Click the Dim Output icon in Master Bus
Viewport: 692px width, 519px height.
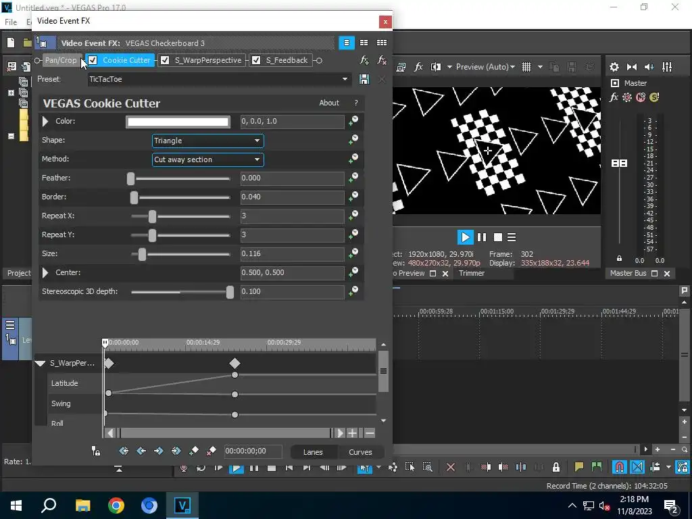coord(649,67)
